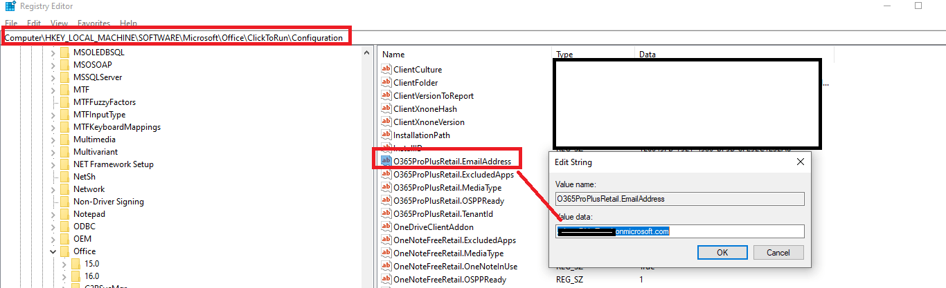Open the Favorites menu

pos(93,23)
